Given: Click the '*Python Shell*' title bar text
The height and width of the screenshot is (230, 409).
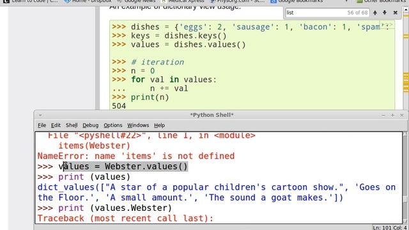Looking at the screenshot, I should tap(212, 115).
